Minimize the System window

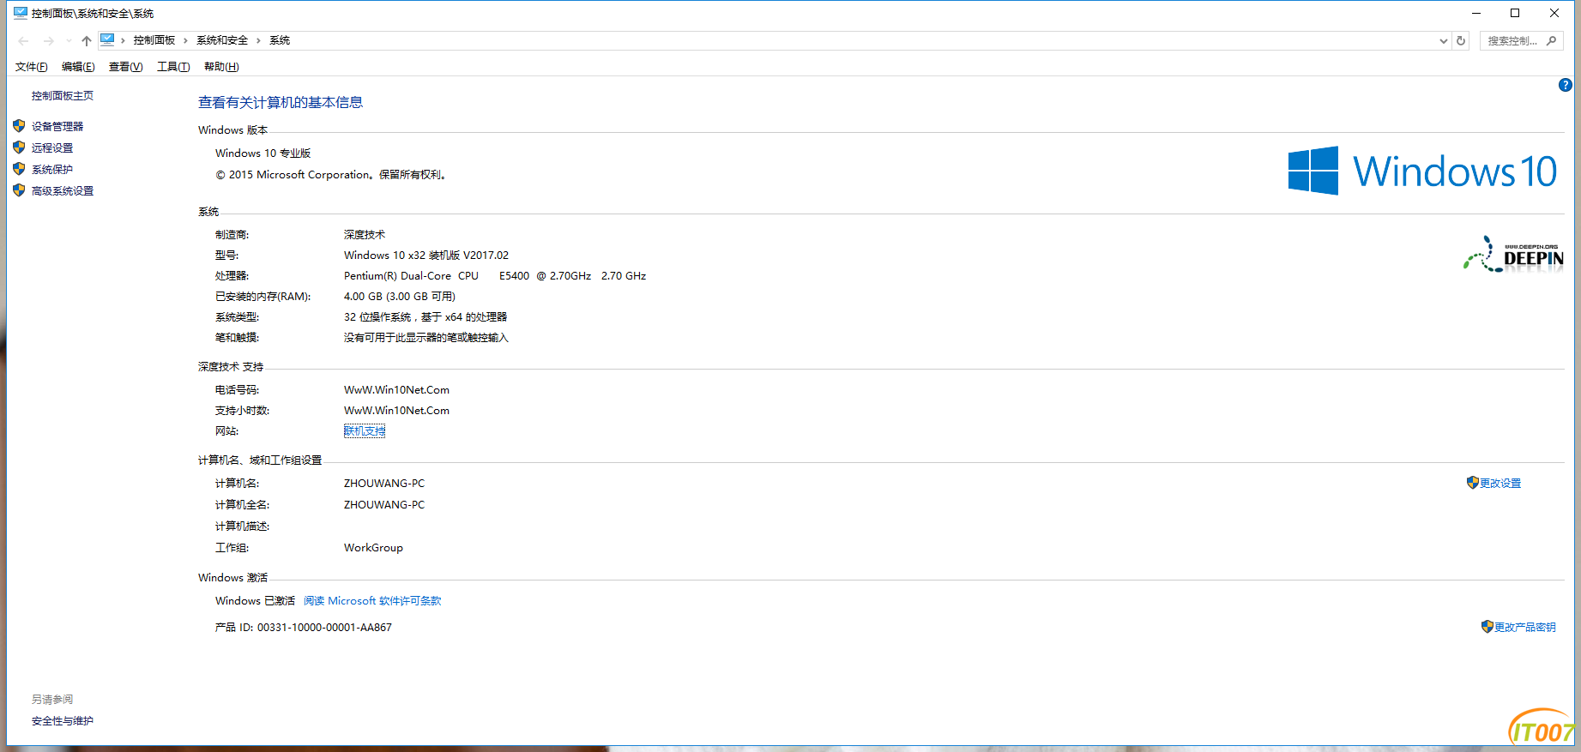tap(1475, 13)
